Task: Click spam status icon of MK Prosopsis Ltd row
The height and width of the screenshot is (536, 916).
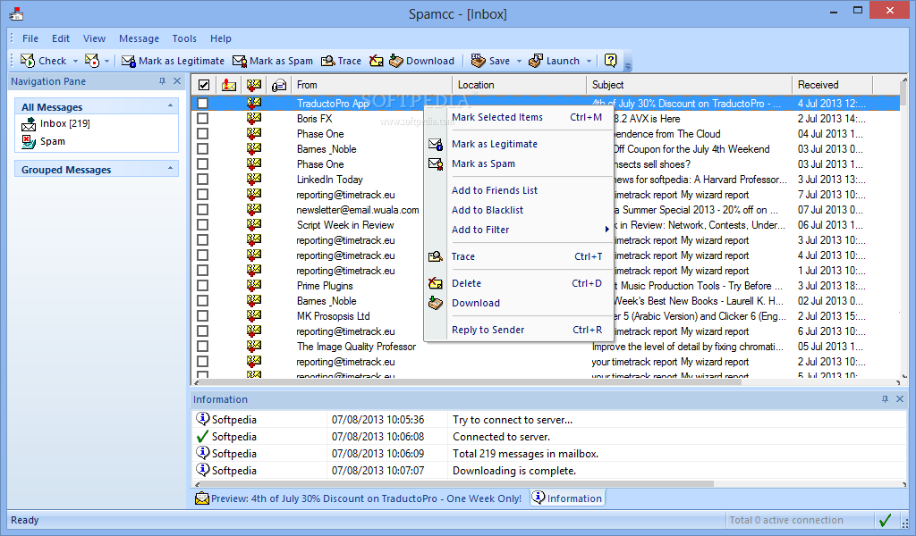Action: pos(253,315)
